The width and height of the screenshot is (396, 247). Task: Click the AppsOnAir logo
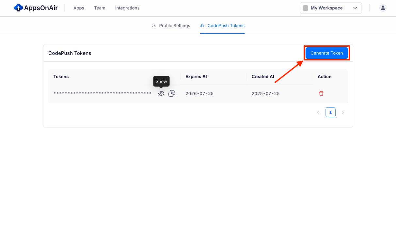(x=36, y=8)
